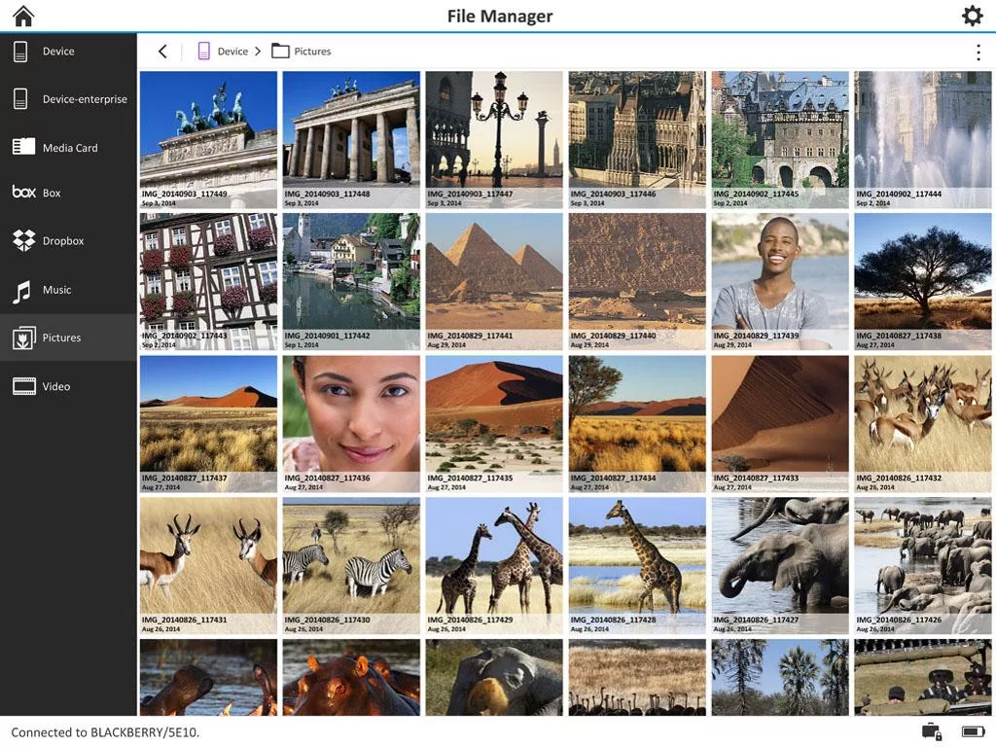The height and width of the screenshot is (747, 996).
Task: Click the back arrow in breadcrumb bar
Action: coord(162,52)
